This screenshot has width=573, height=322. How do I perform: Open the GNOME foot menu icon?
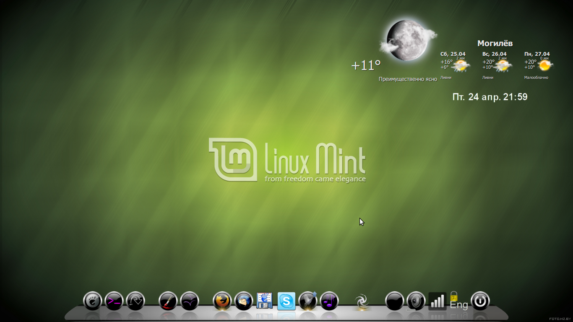(x=93, y=301)
